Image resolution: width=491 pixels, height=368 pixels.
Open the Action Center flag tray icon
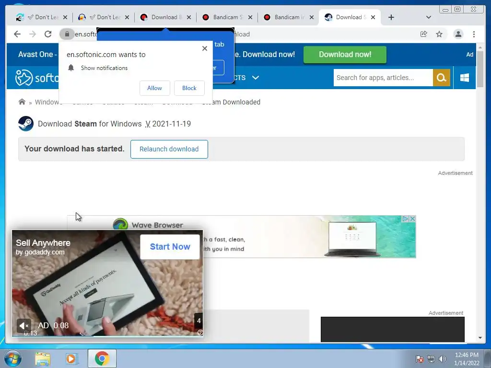click(420, 359)
